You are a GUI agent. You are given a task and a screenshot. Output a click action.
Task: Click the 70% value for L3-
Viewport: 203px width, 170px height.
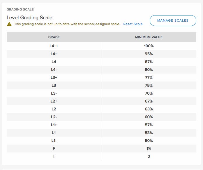pyautogui.click(x=149, y=93)
